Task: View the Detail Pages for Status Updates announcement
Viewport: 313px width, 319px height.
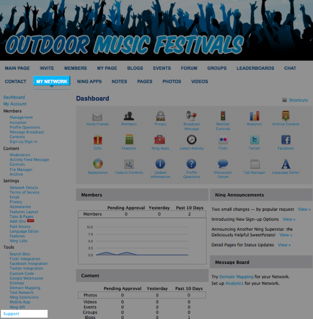Action: pos(284,245)
